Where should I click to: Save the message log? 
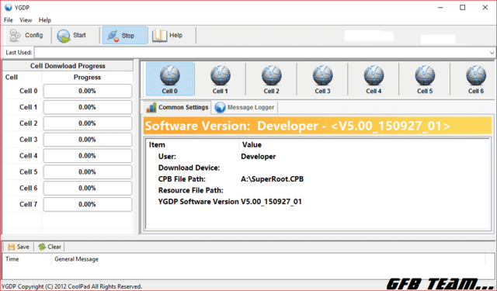tap(19, 247)
